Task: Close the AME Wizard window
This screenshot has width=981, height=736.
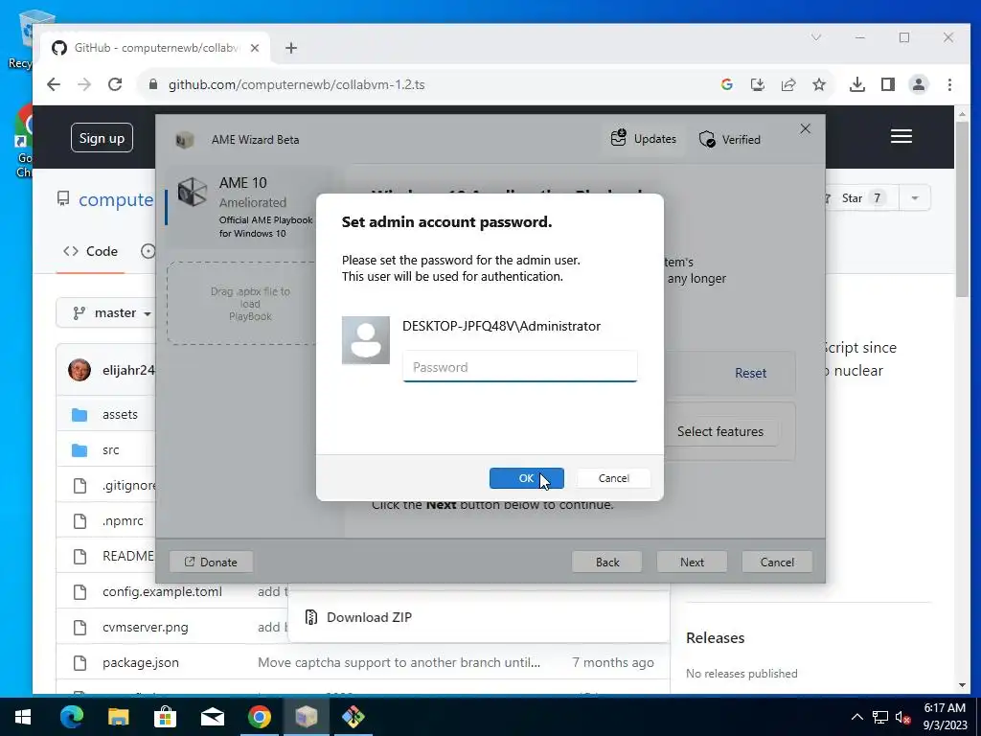Action: (x=805, y=128)
